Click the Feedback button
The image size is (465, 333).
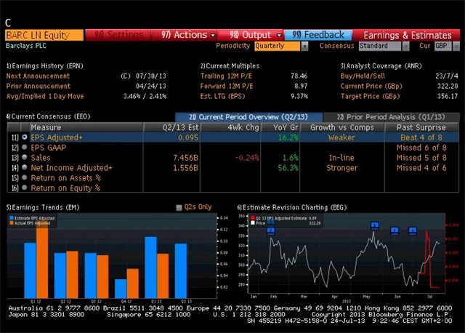click(x=318, y=34)
